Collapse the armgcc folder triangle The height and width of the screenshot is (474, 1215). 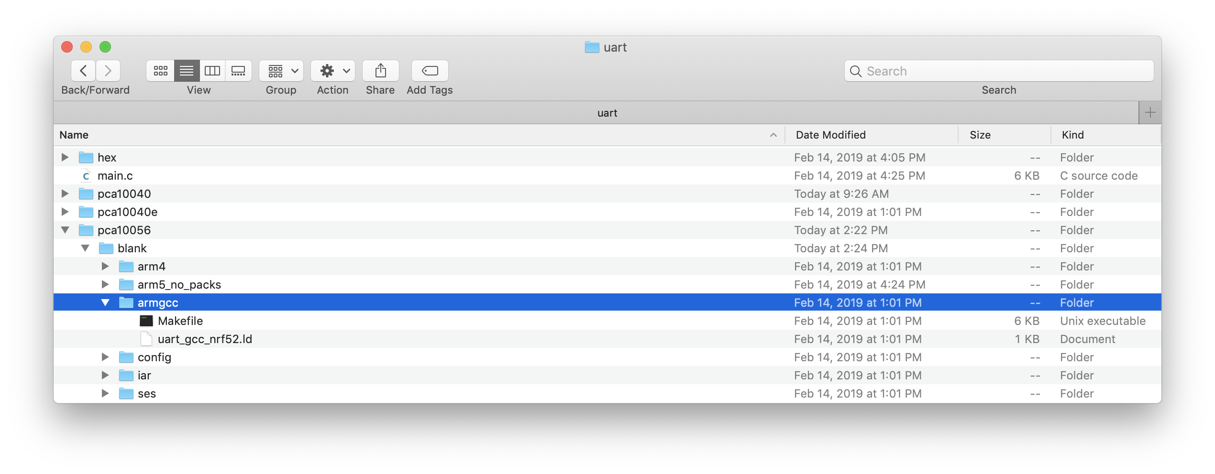[105, 302]
